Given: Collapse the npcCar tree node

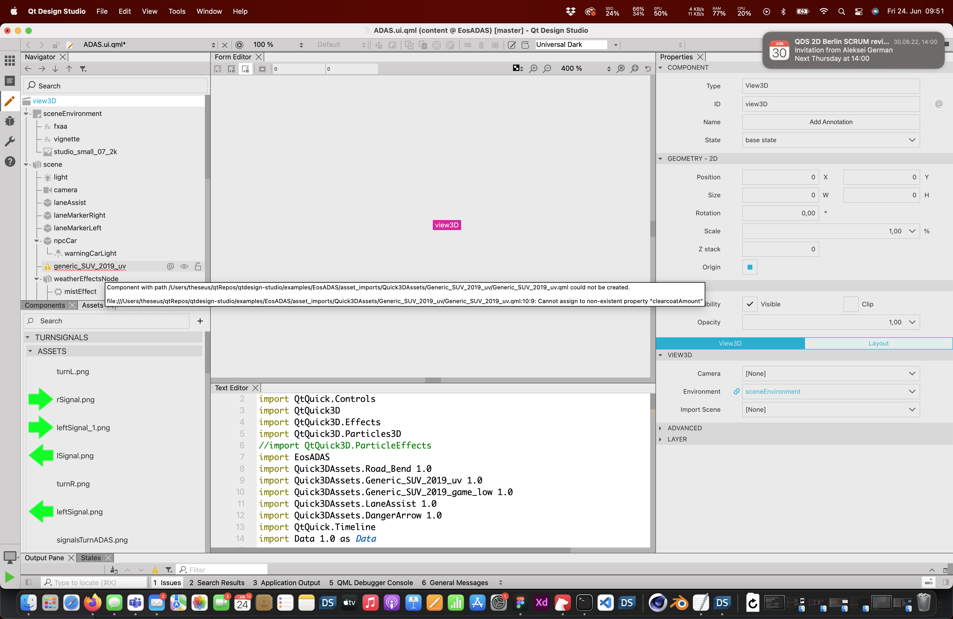Looking at the screenshot, I should point(37,241).
